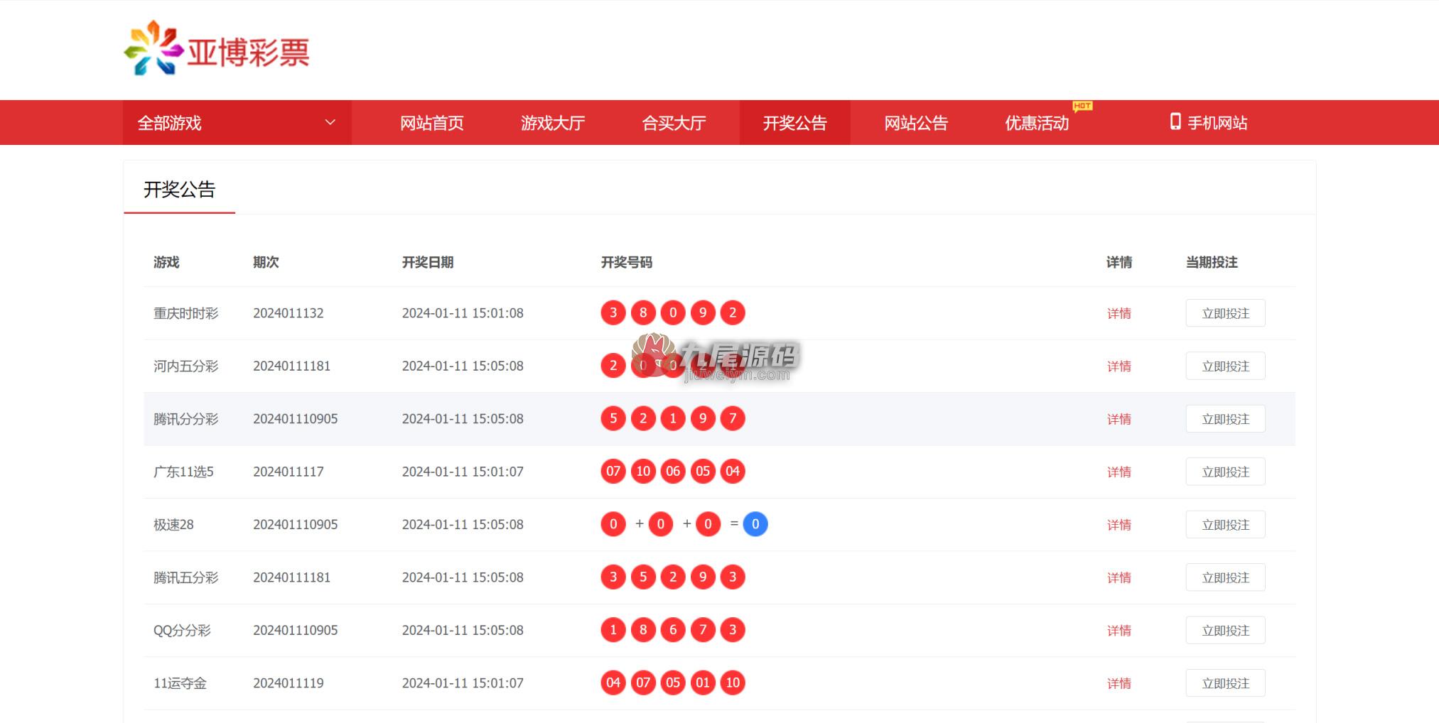Click the HOT badge on 优惠活动
The height and width of the screenshot is (723, 1439).
point(1082,106)
